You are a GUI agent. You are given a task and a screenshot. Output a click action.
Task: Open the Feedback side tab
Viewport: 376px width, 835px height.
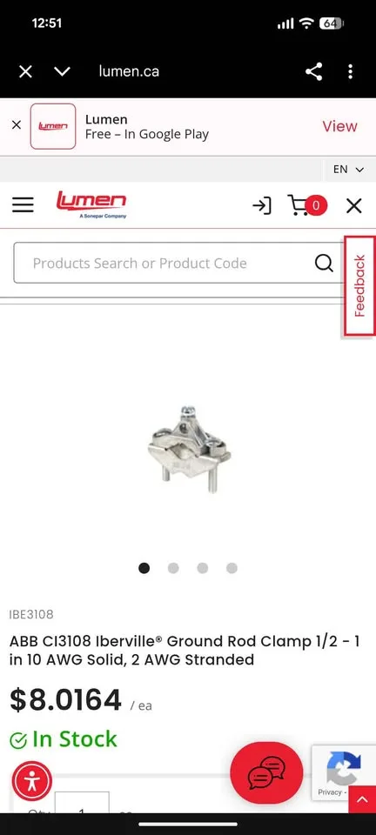click(x=360, y=286)
